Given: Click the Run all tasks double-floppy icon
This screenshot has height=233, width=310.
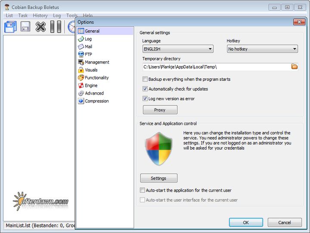Looking at the screenshot, I should (10, 27).
